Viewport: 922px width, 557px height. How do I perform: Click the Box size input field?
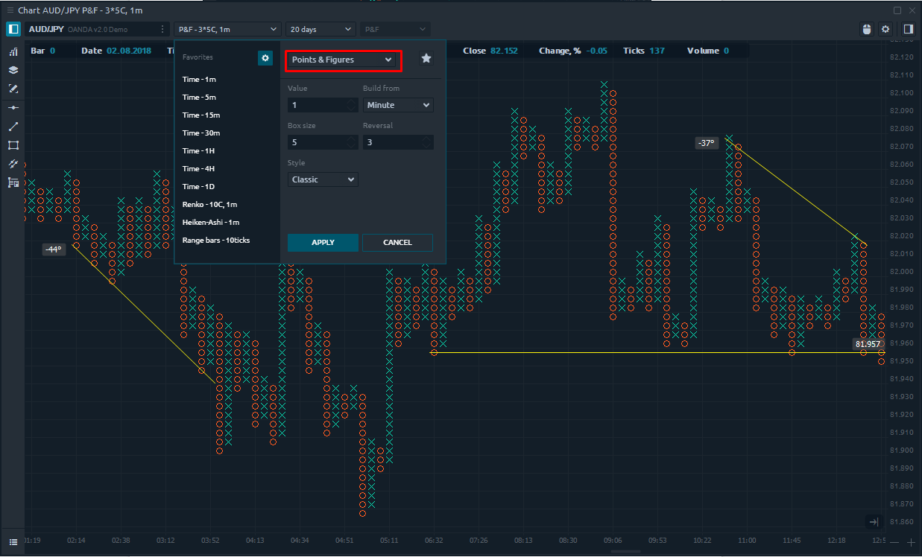(316, 142)
